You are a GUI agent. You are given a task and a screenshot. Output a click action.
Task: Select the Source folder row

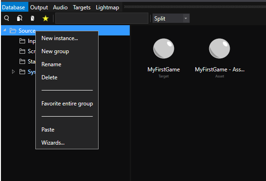pos(65,30)
